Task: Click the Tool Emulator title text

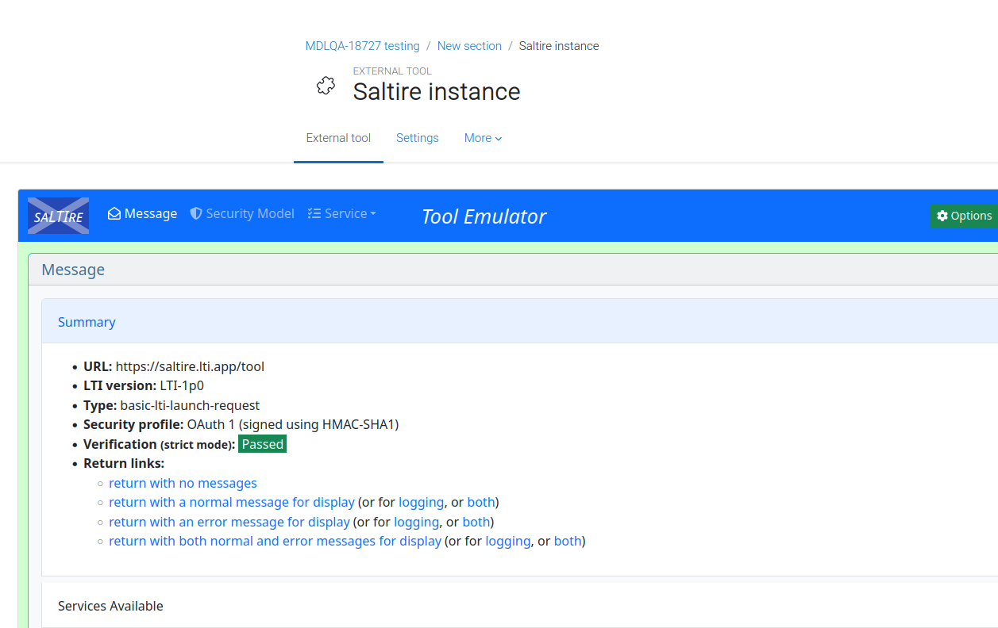Action: (484, 216)
